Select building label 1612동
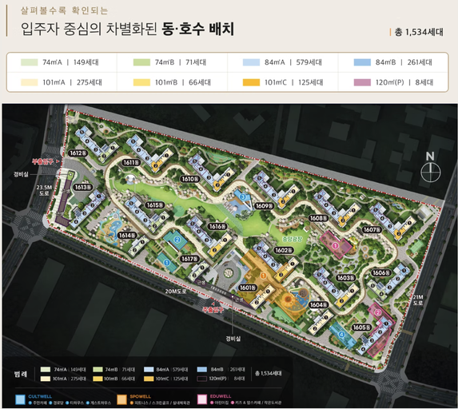The width and height of the screenshot is (458, 409). click(78, 153)
